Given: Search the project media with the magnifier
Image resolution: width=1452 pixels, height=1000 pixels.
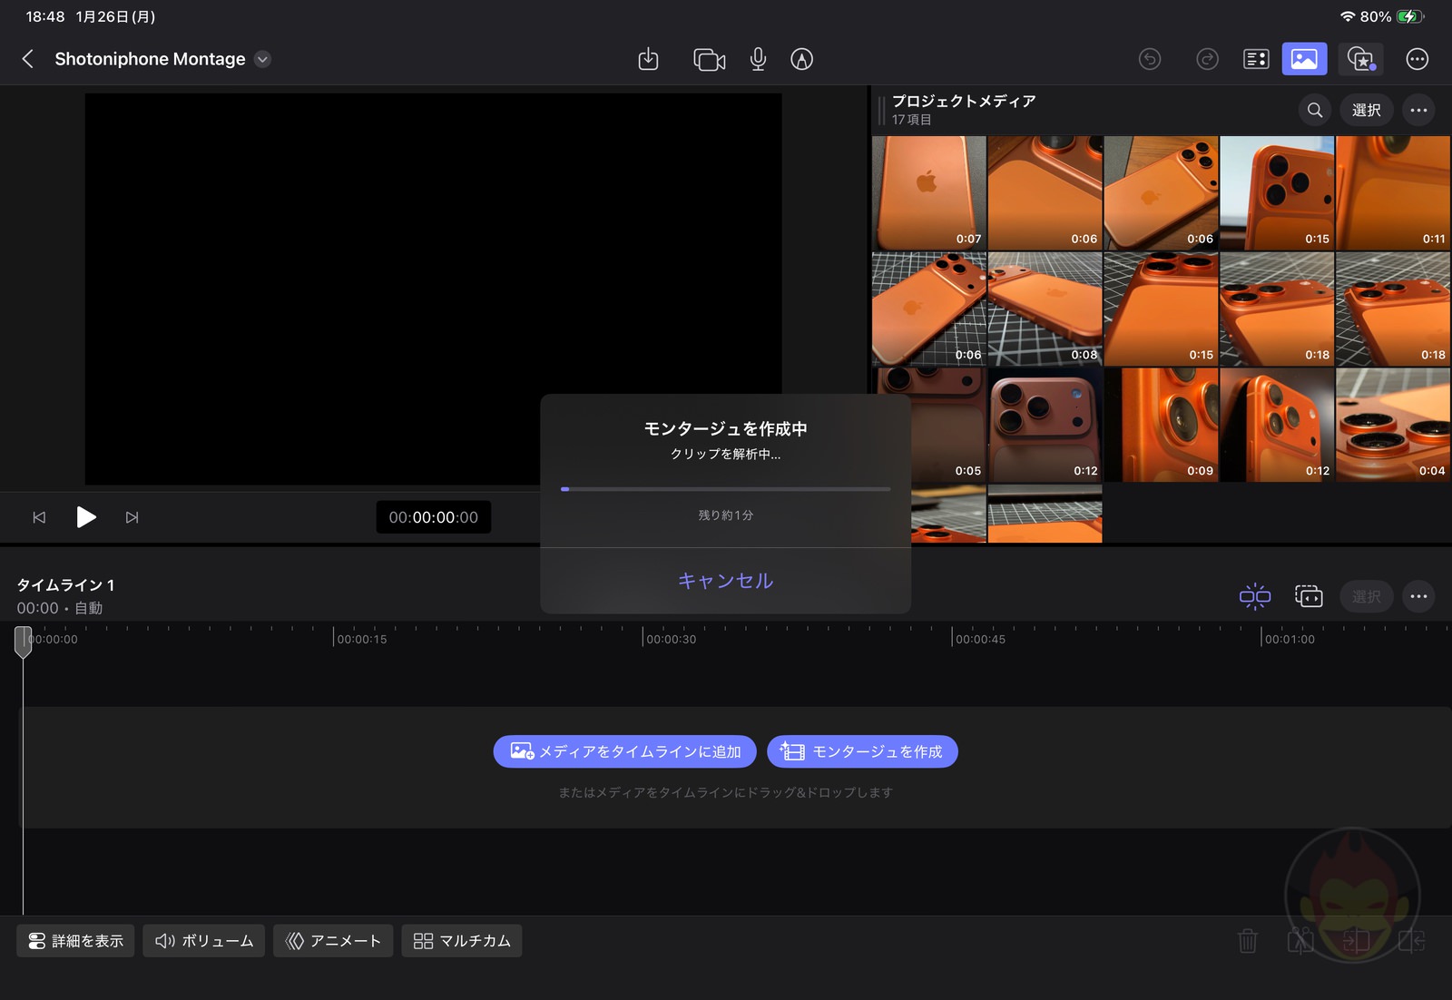Looking at the screenshot, I should (x=1313, y=110).
